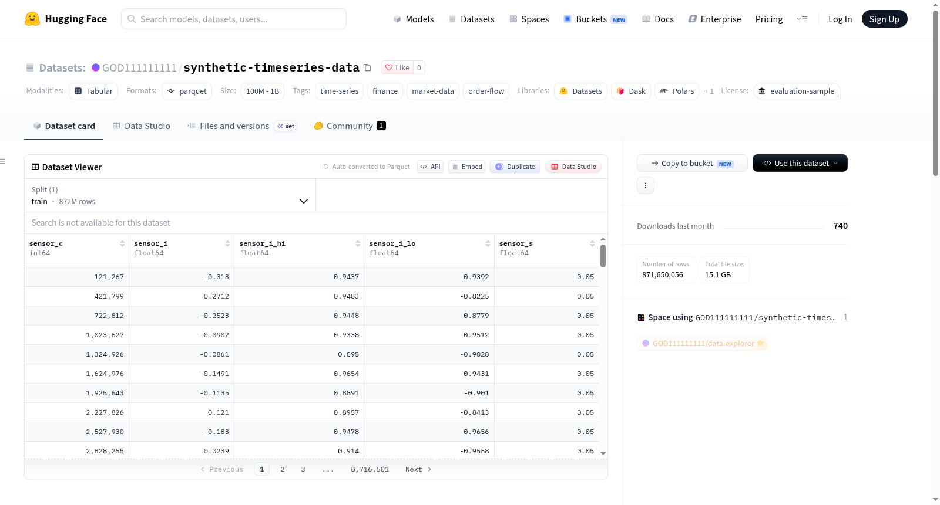Go to page 3 of rows
The width and height of the screenshot is (940, 505).
point(303,469)
